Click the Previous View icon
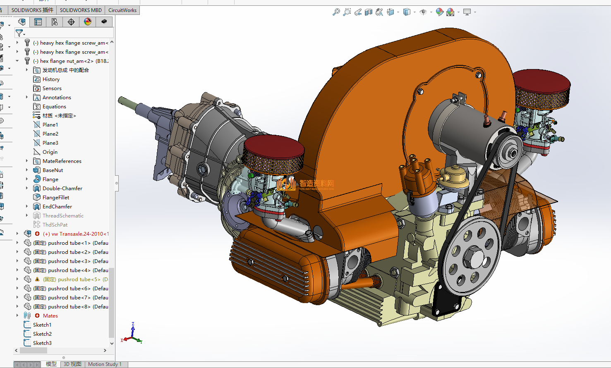 coord(358,12)
